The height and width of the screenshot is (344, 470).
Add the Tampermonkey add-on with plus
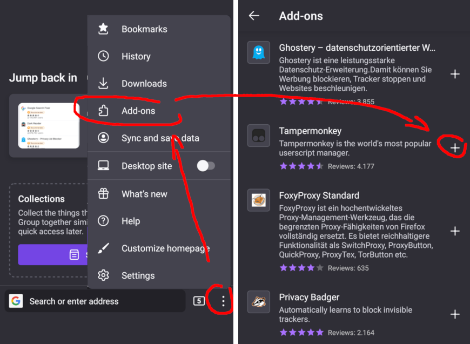pyautogui.click(x=455, y=148)
